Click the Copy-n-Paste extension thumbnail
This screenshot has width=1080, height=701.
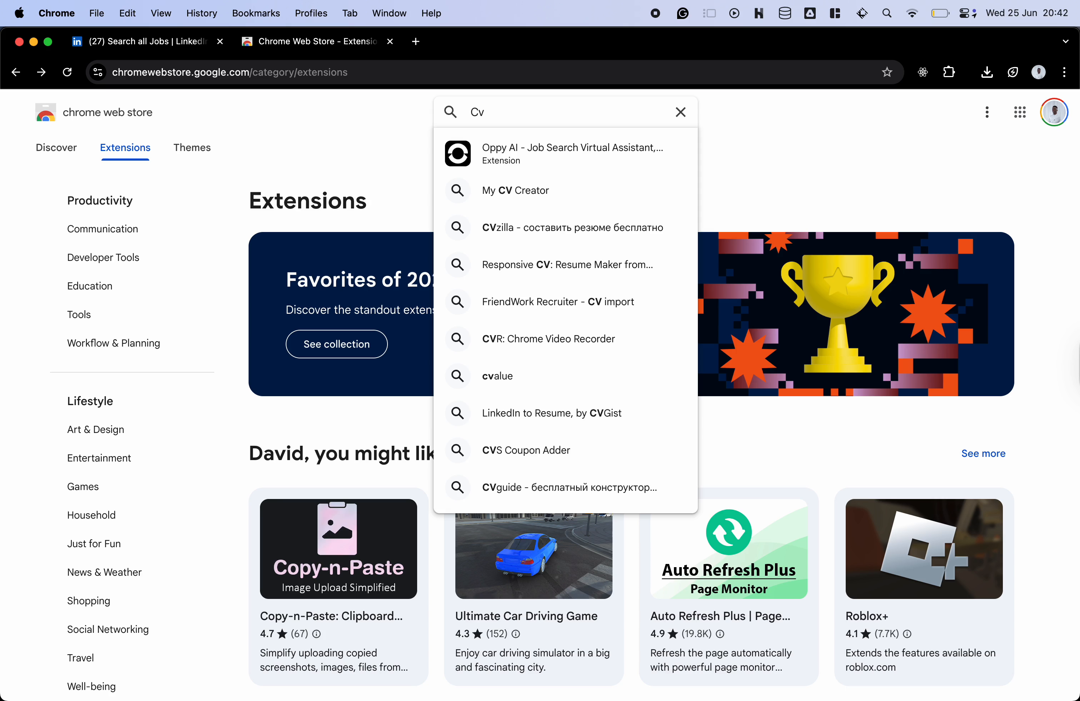point(338,549)
